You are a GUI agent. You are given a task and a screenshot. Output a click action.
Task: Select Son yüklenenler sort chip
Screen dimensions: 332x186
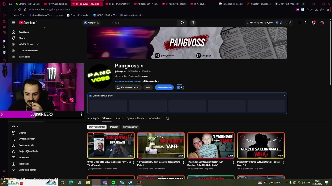click(x=97, y=127)
